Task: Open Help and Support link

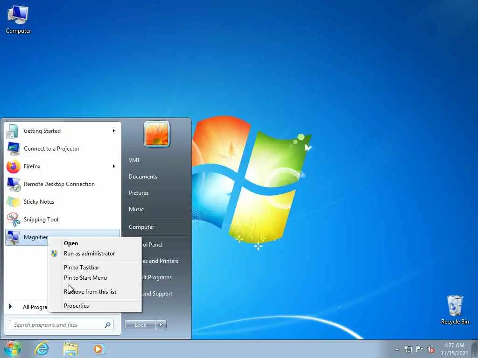Action: tap(157, 294)
